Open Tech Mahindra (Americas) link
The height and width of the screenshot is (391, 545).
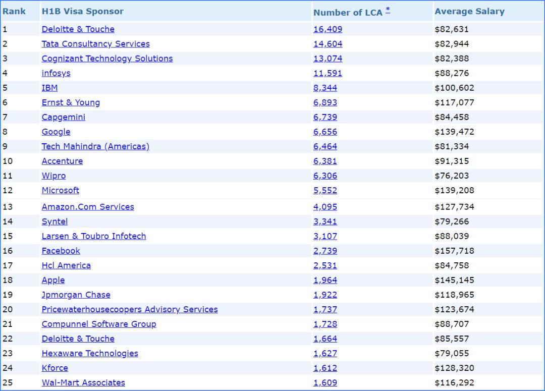[95, 146]
